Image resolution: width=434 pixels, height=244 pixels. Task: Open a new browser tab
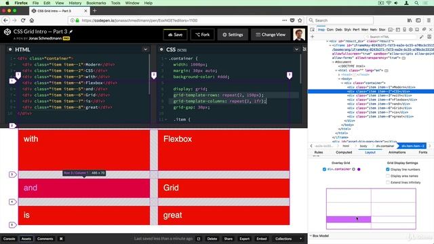pos(95,11)
